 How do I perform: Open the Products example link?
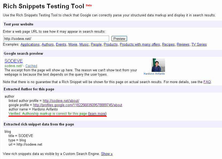[x=111, y=45]
